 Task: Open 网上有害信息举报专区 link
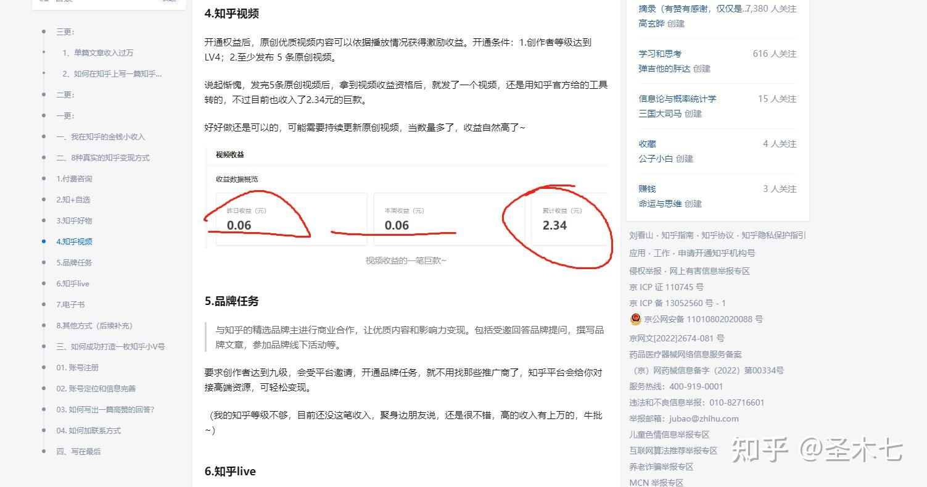[710, 271]
